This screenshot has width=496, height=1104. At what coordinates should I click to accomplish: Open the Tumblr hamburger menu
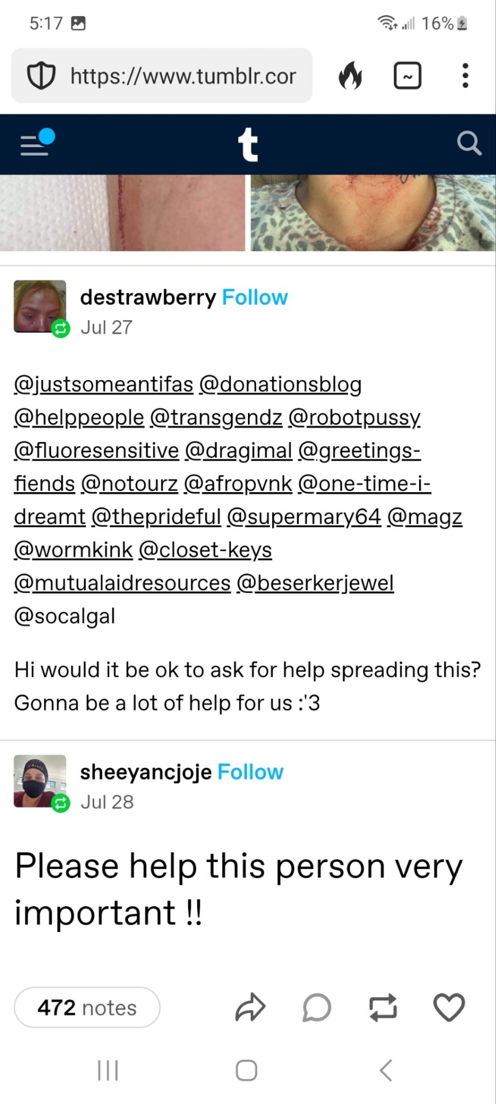click(x=36, y=144)
